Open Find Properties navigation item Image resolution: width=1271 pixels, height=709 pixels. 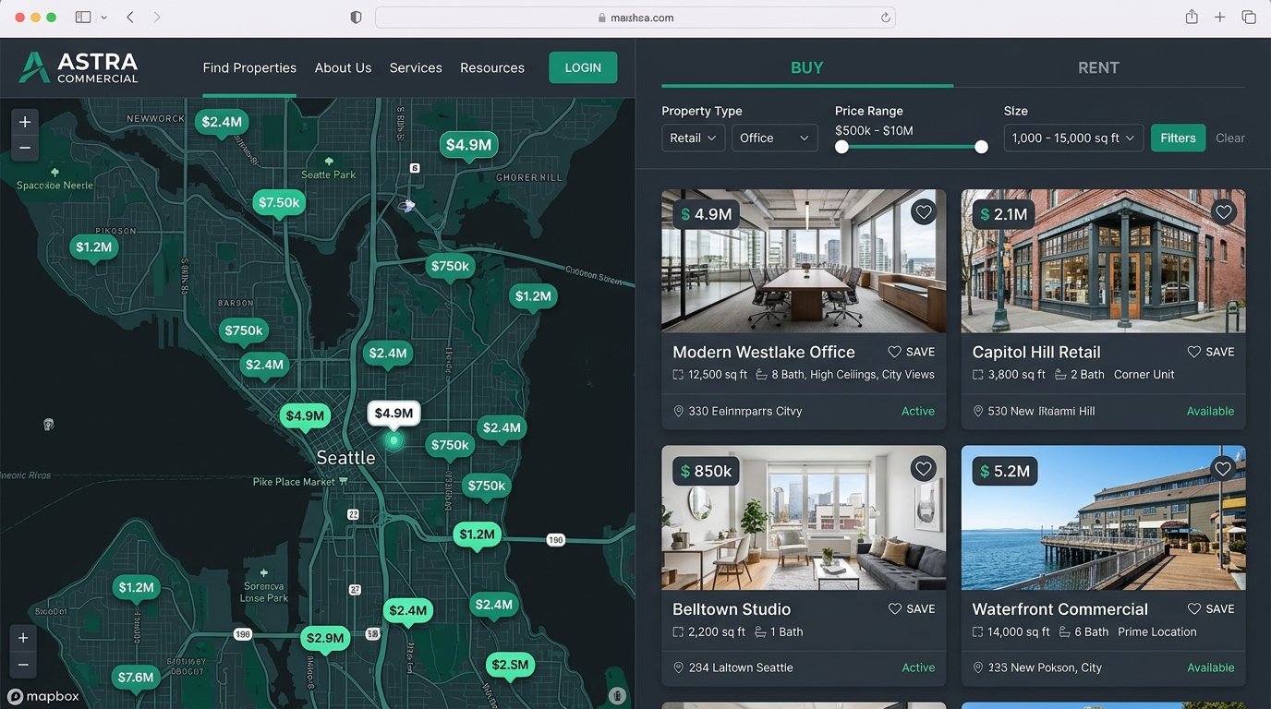click(249, 67)
